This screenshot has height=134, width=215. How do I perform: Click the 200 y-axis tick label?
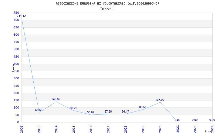tap(16, 93)
